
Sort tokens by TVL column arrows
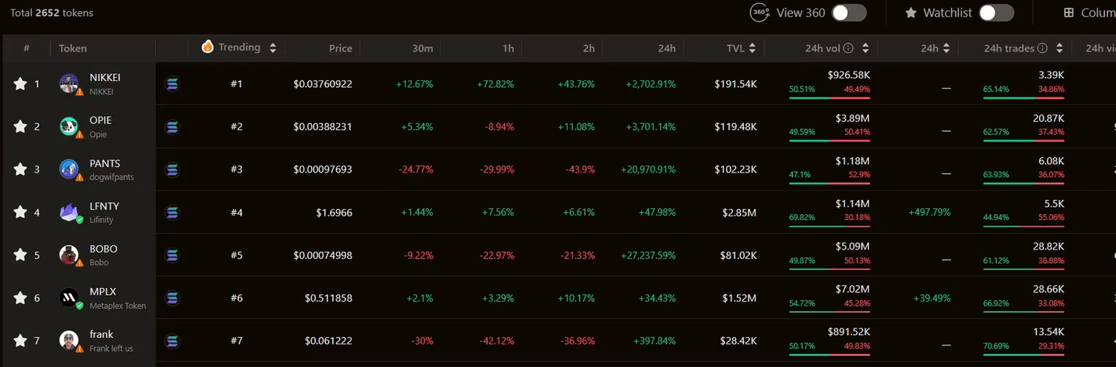click(752, 49)
